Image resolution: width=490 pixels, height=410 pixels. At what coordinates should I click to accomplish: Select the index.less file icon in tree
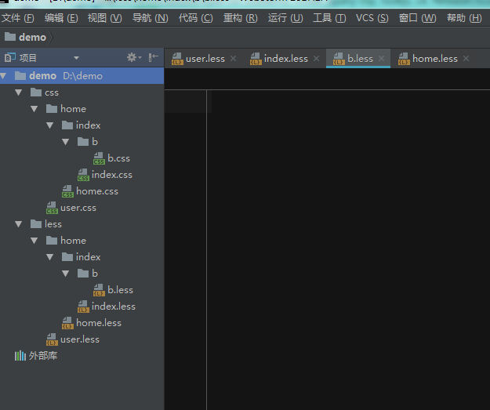83,307
